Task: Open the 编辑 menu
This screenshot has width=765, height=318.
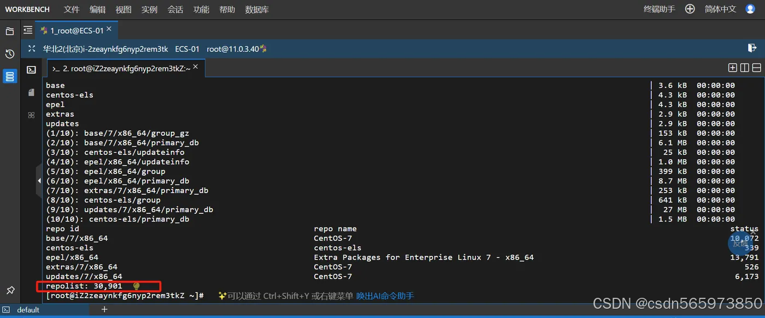Action: (x=98, y=9)
